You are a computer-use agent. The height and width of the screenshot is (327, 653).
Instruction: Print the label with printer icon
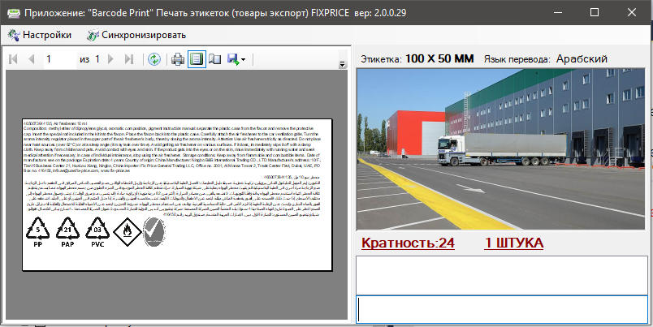(178, 59)
